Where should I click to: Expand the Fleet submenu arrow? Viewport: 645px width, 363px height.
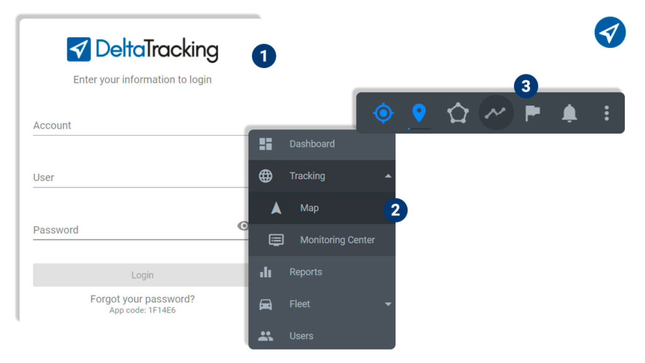point(387,304)
